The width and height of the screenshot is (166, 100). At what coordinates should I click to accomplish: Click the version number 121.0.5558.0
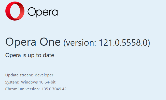[x=123, y=43]
